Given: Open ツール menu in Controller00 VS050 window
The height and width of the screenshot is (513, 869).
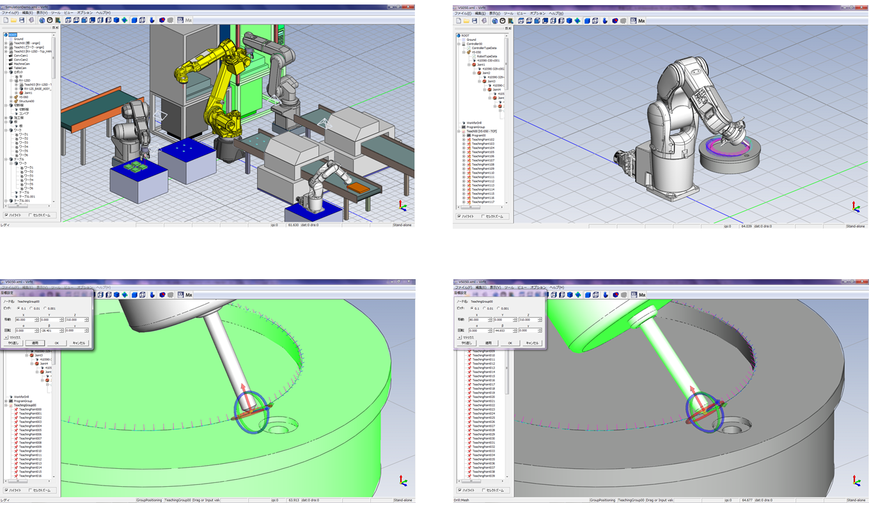Looking at the screenshot, I should 508,13.
